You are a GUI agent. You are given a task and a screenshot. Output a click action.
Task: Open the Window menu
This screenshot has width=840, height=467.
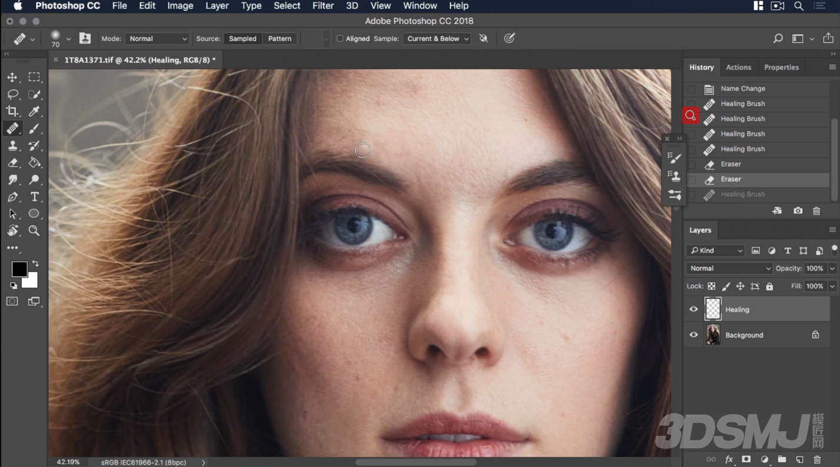[x=420, y=6]
